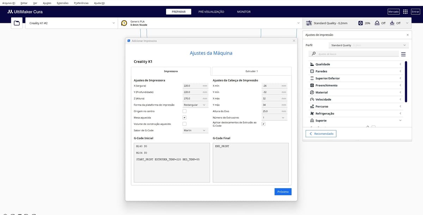
Task: Open the Mercado marketplace button
Action: 393,12
